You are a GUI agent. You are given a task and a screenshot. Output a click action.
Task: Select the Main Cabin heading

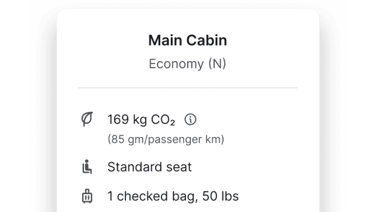(188, 40)
